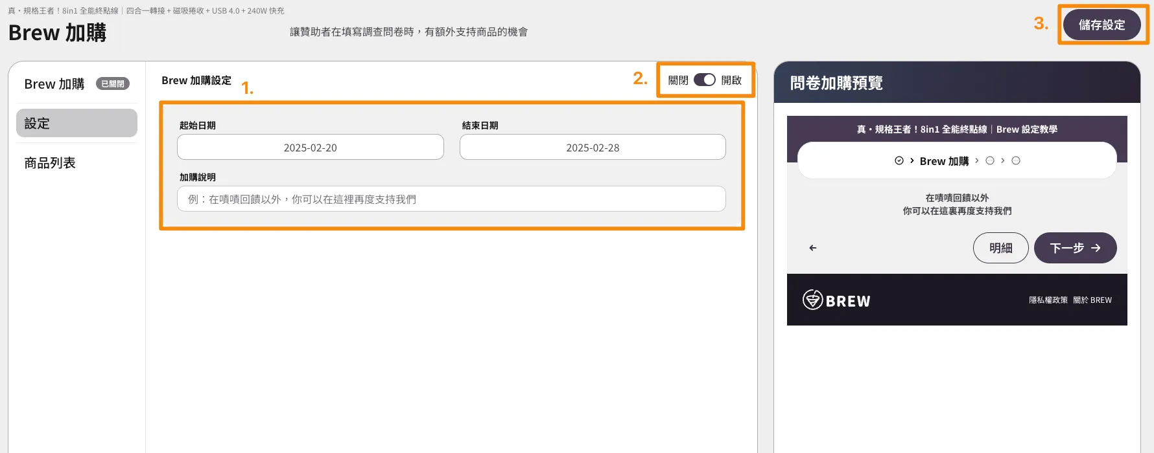This screenshot has height=453, width=1154.
Task: Go forward with the 下一步 button
Action: click(x=1075, y=248)
